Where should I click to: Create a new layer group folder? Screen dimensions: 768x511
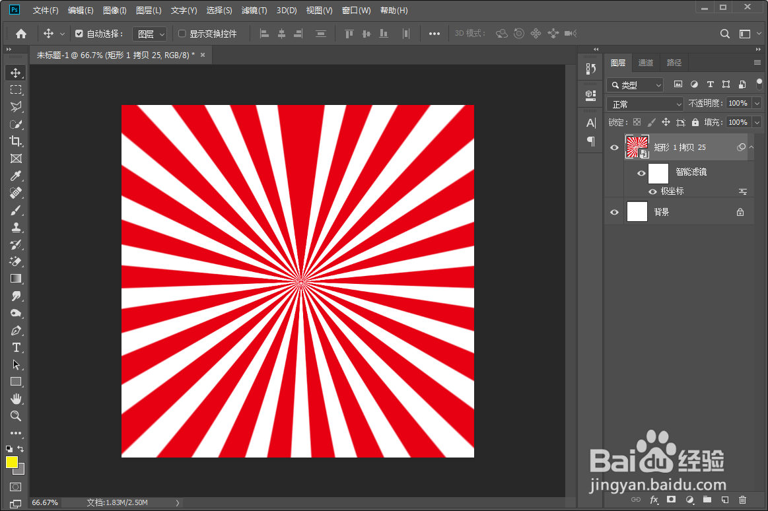707,500
